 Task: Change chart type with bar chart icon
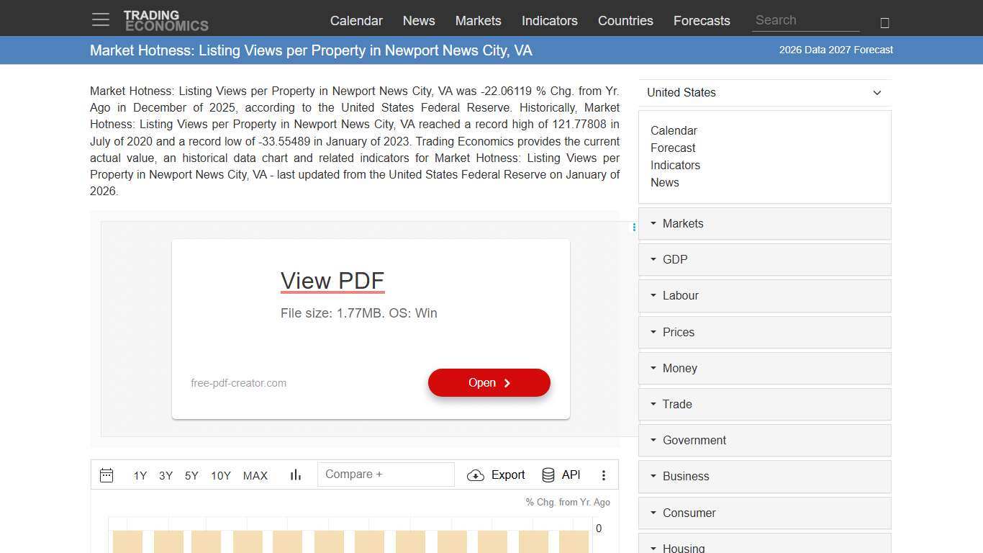click(296, 475)
